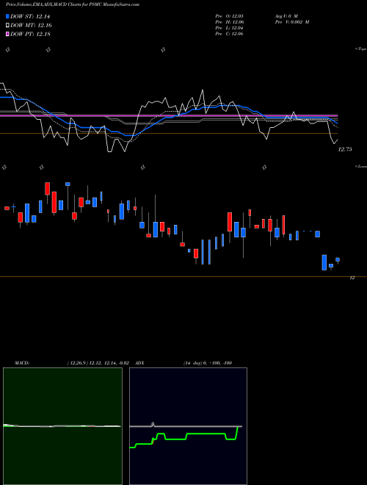The image size is (367, 485).
Task: Click the blue DOW ST legend swatch
Action: pyautogui.click(x=8, y=16)
